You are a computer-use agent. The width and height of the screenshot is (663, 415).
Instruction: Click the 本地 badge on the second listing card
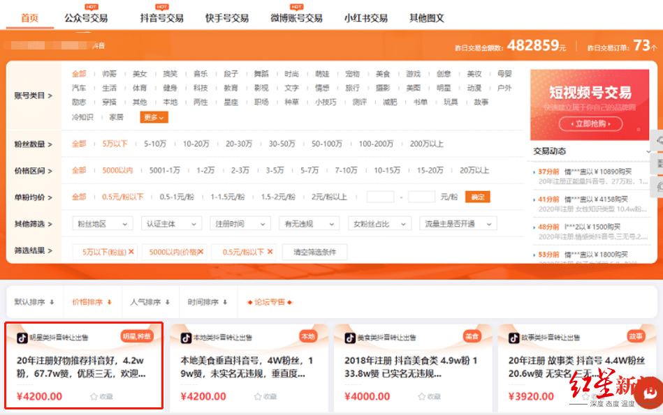pyautogui.click(x=307, y=335)
